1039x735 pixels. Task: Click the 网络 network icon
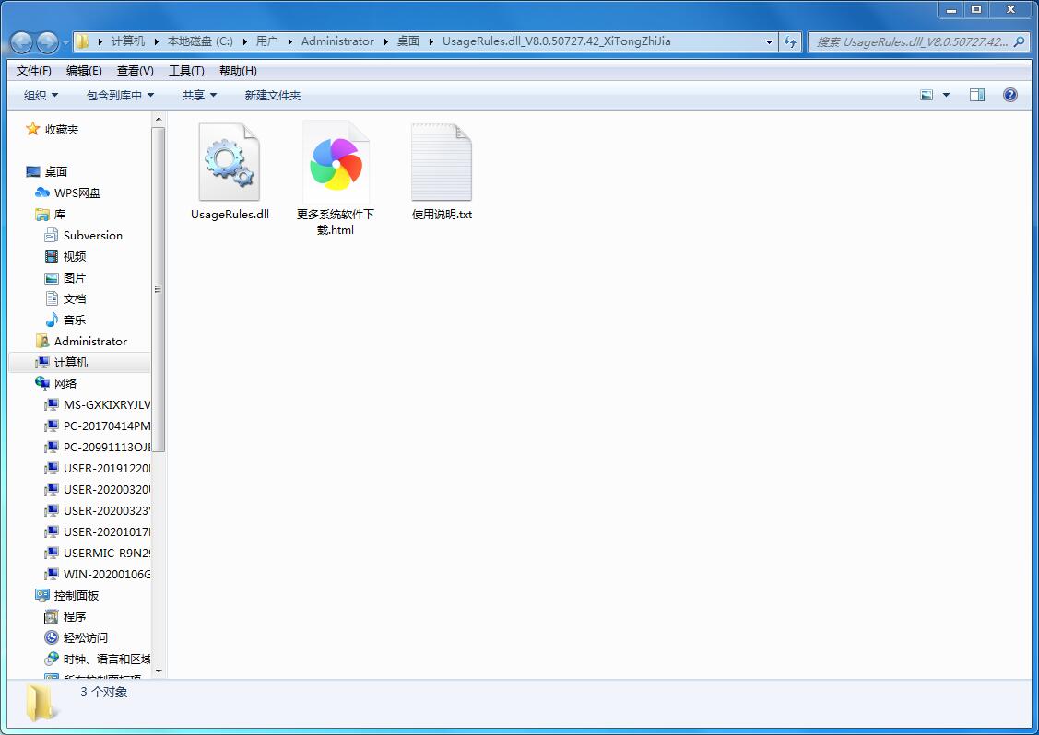coord(42,383)
